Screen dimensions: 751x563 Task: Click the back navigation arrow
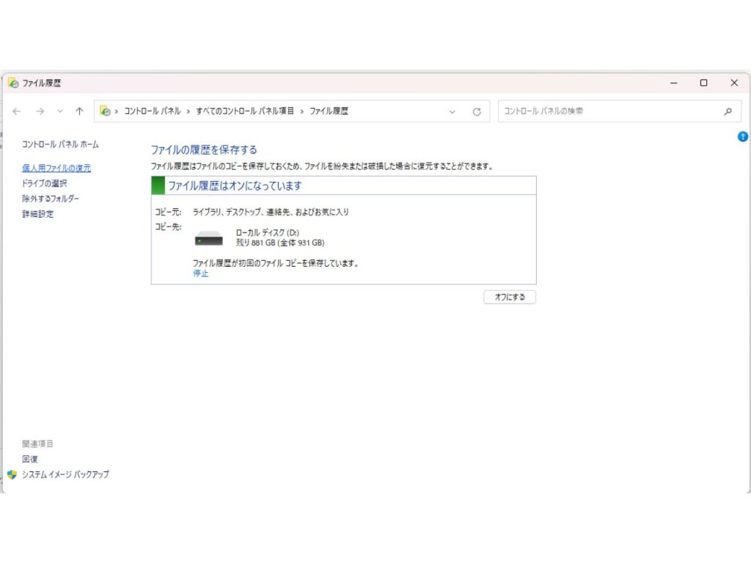16,111
